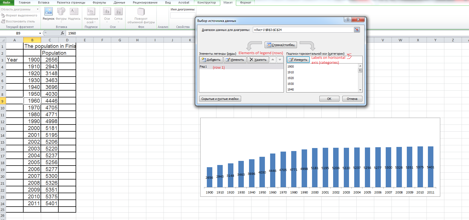Open the Данные ribbon tab
Image resolution: width=469 pixels, height=220 pixels.
click(x=119, y=2)
